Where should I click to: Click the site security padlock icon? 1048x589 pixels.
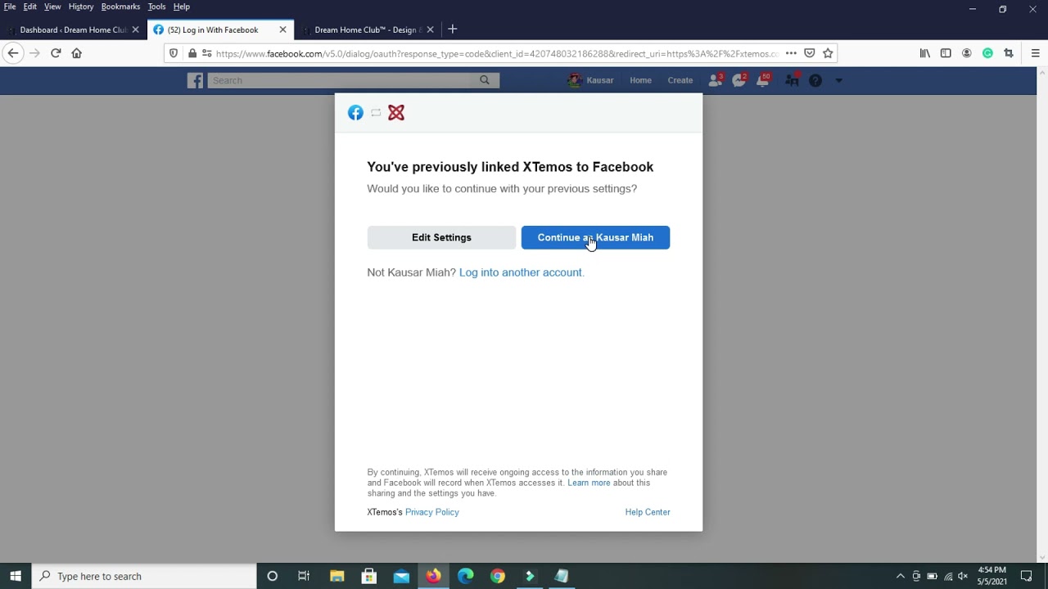[192, 53]
